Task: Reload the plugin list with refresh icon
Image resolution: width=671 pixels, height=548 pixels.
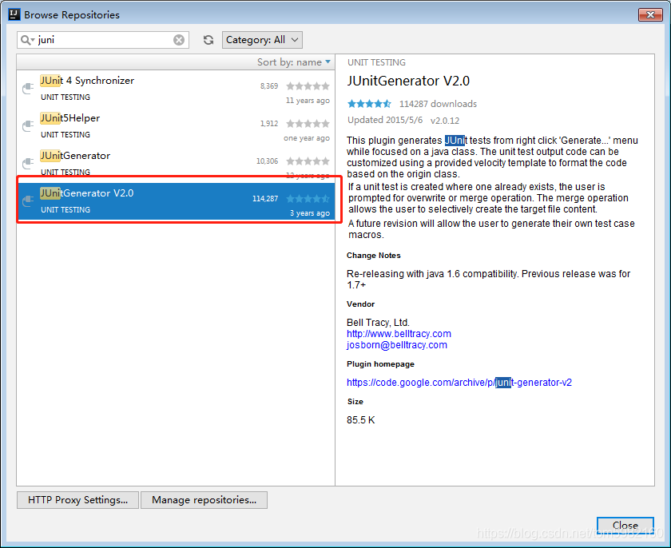Action: coord(208,40)
